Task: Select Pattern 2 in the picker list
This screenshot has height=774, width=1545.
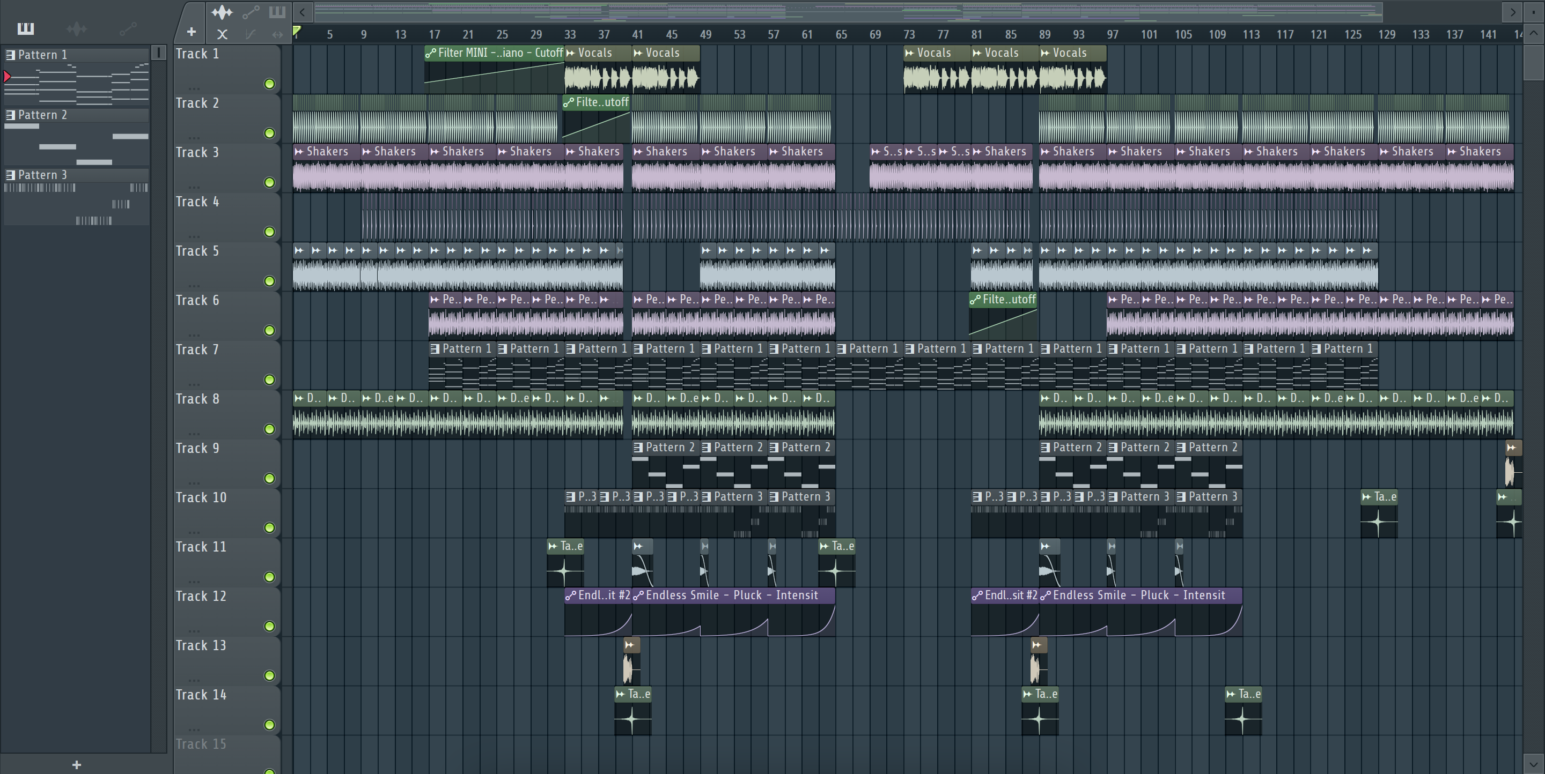Action: (77, 115)
